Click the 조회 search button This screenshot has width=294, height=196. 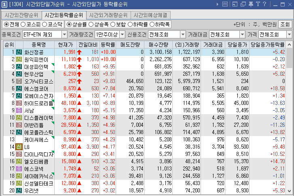[285, 24]
